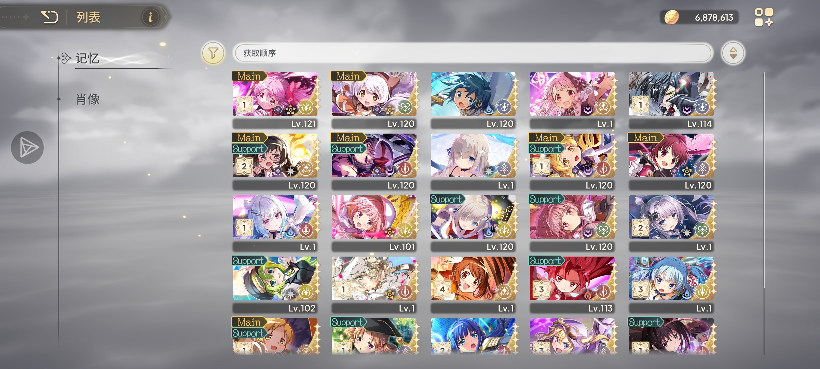Toggle the sort order arrows button
820x369 pixels.
(733, 53)
